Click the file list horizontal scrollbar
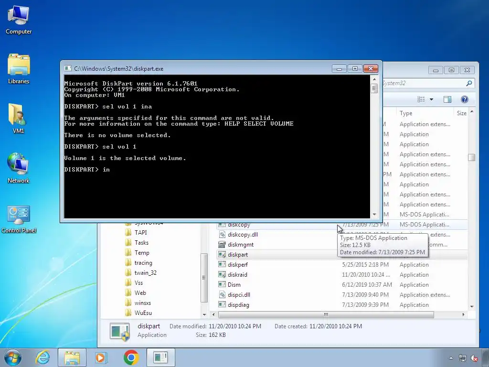Viewport: 489px width, 367px height. [x=326, y=314]
